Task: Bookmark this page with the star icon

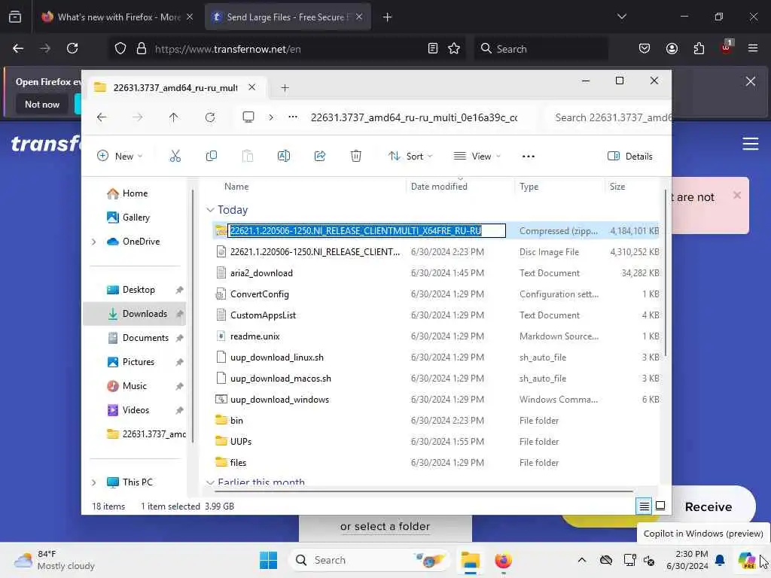Action: [454, 48]
